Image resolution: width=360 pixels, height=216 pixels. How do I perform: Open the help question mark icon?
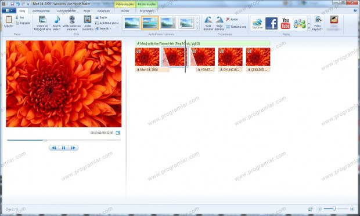click(355, 10)
